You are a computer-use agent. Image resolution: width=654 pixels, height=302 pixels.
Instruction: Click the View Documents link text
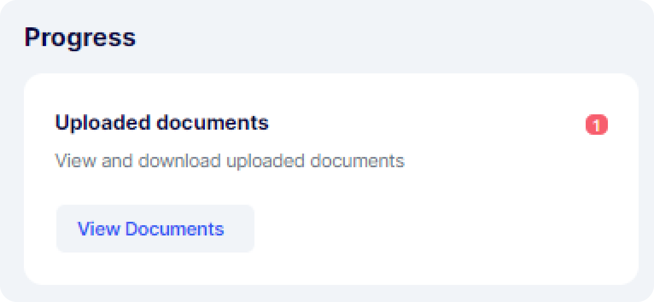point(151,229)
